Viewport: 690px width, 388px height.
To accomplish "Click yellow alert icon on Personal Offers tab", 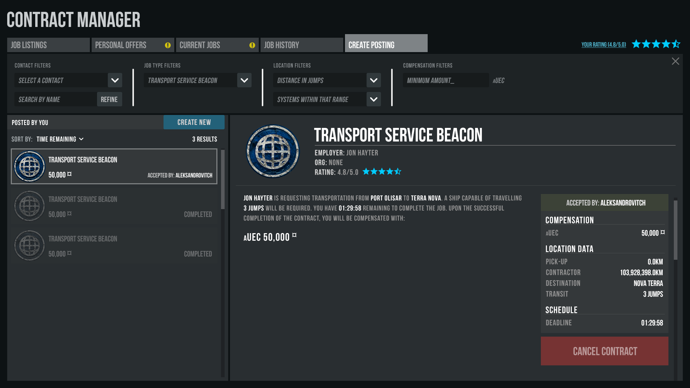I will click(x=168, y=45).
